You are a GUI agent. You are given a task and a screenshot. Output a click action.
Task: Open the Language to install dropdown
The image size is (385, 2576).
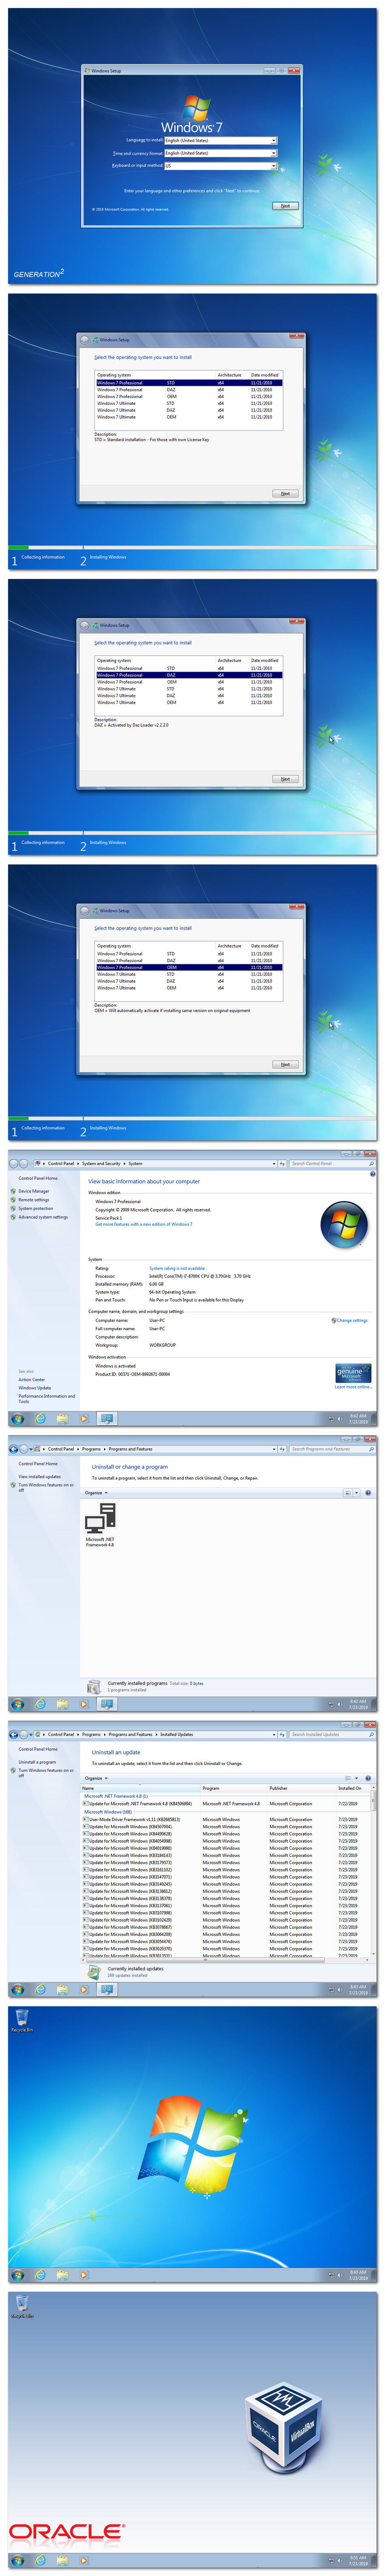[220, 140]
